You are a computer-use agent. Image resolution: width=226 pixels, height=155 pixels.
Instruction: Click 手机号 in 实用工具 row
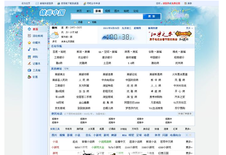point(69,129)
